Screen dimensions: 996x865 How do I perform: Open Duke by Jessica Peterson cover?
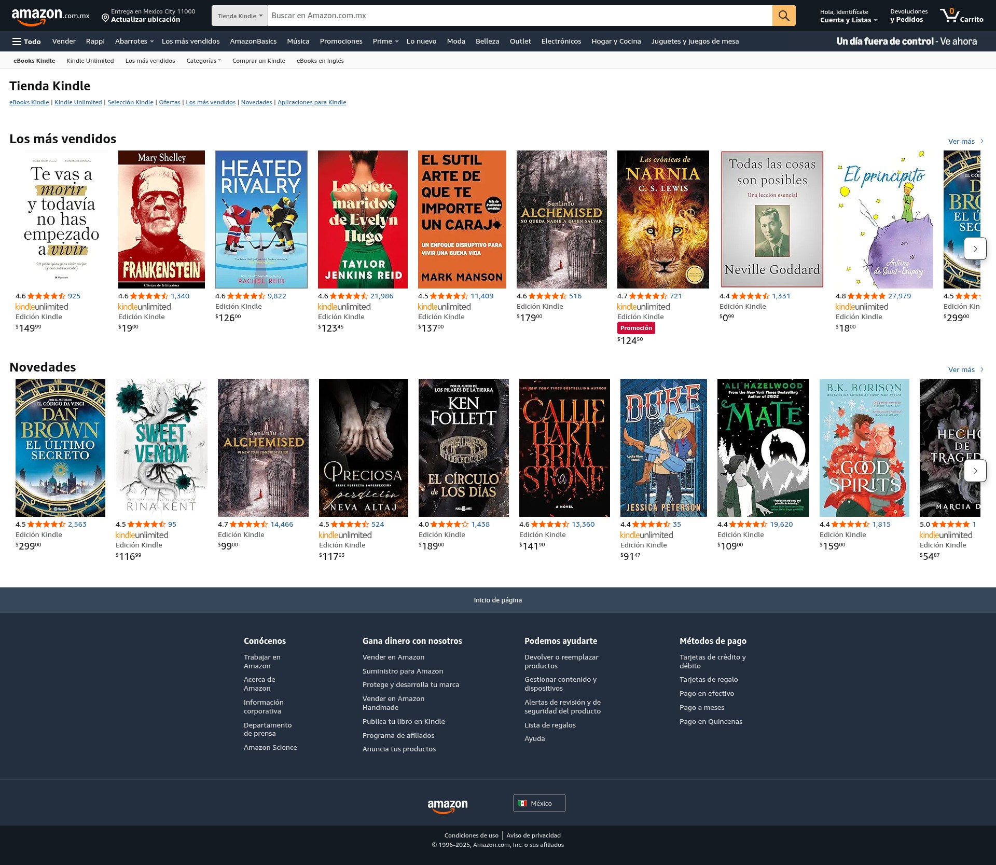pyautogui.click(x=663, y=448)
